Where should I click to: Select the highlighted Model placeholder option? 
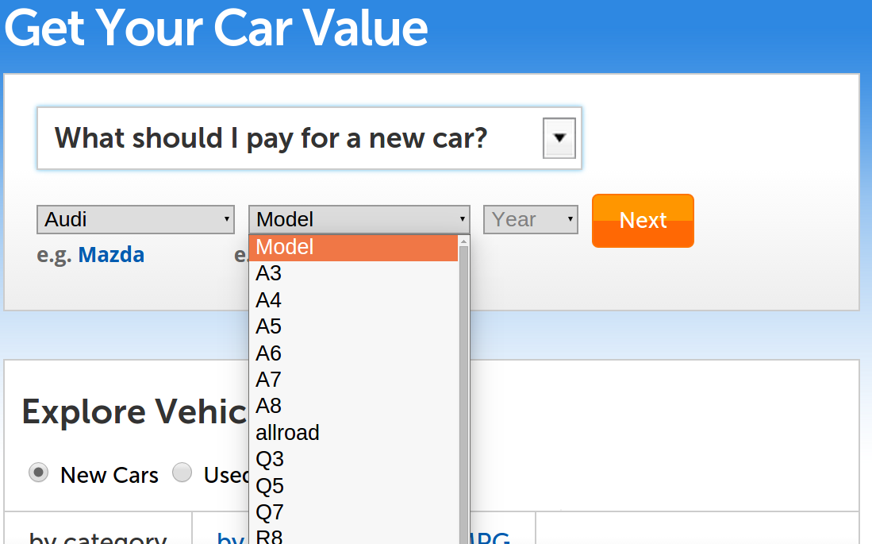point(353,247)
